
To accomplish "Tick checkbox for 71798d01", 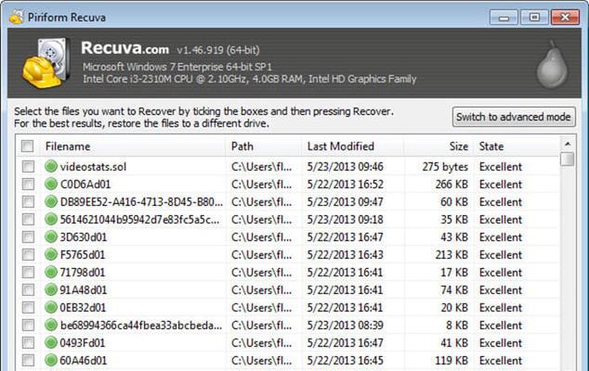I will tap(28, 273).
